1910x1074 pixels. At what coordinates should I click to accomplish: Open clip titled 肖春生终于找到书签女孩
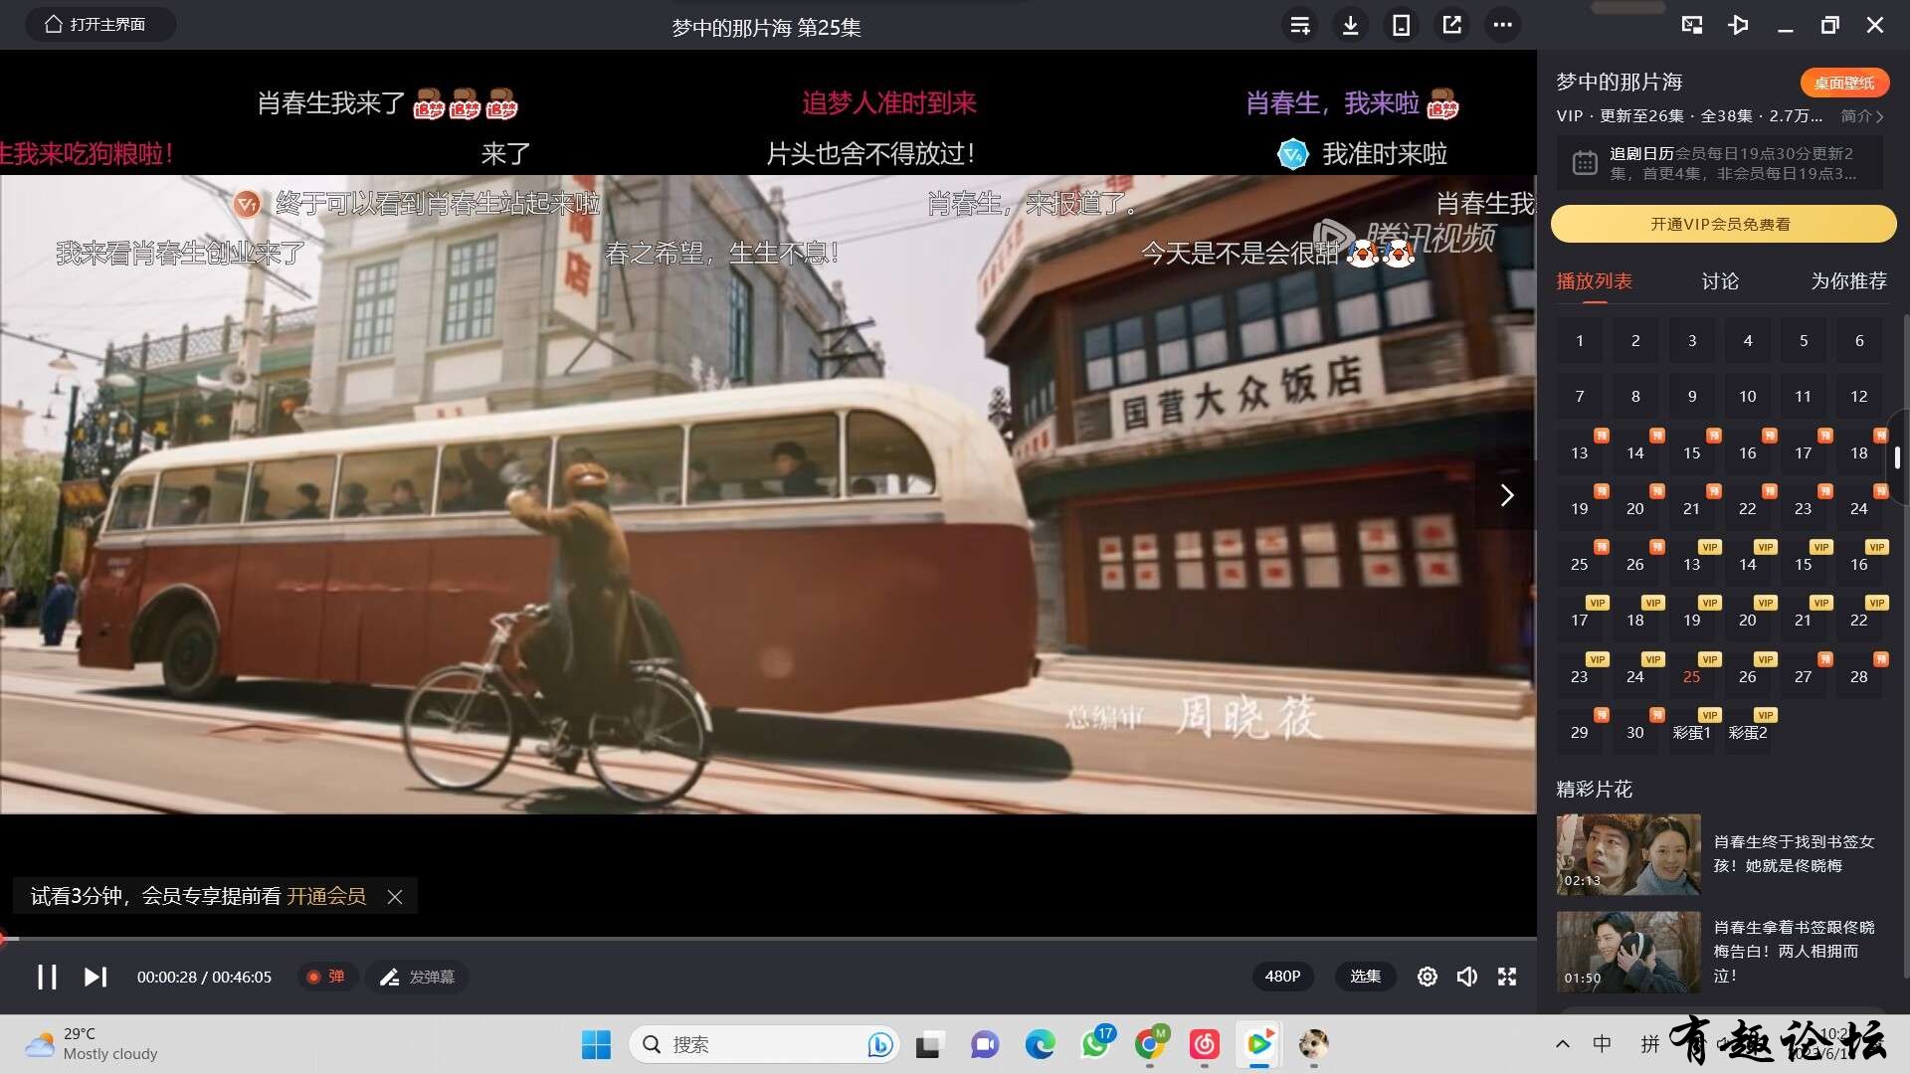click(x=1794, y=853)
